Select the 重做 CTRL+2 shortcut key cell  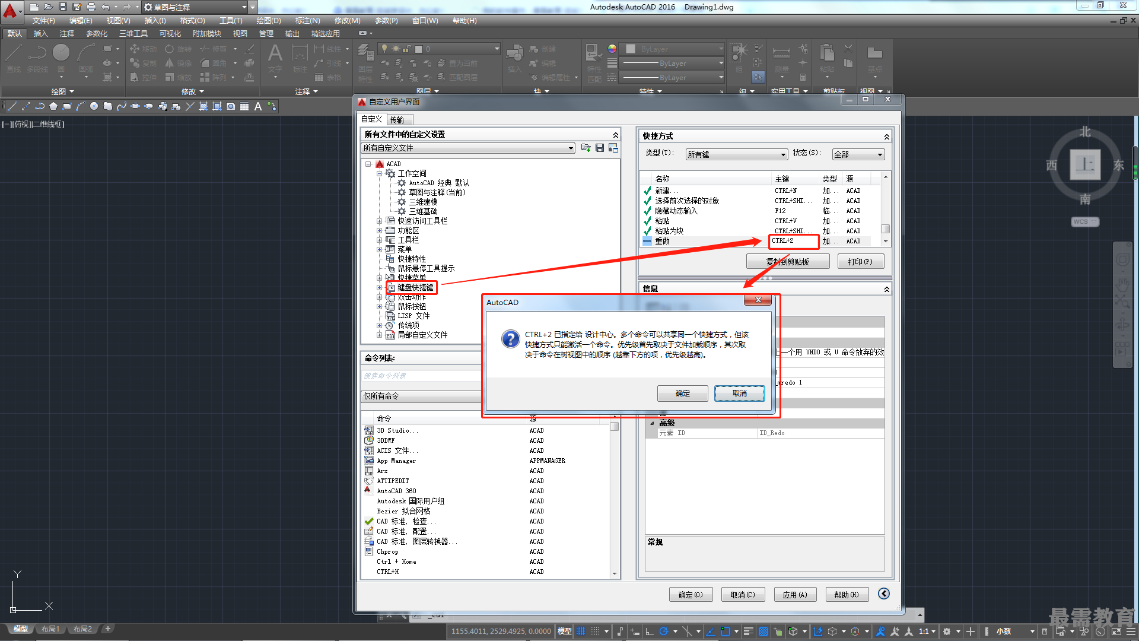(794, 241)
